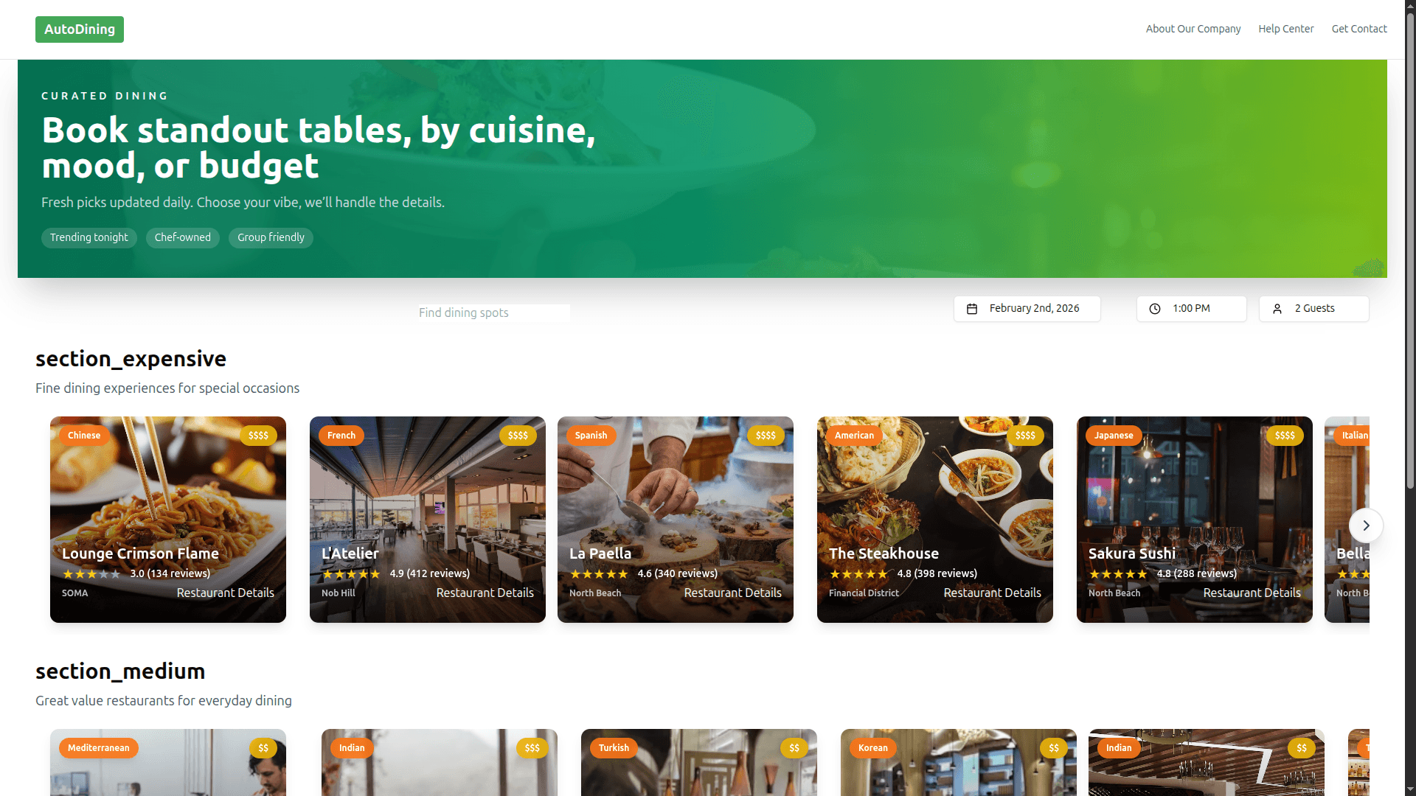Image resolution: width=1416 pixels, height=796 pixels.
Task: Advance carousel with right chevron arrow
Action: tap(1366, 526)
